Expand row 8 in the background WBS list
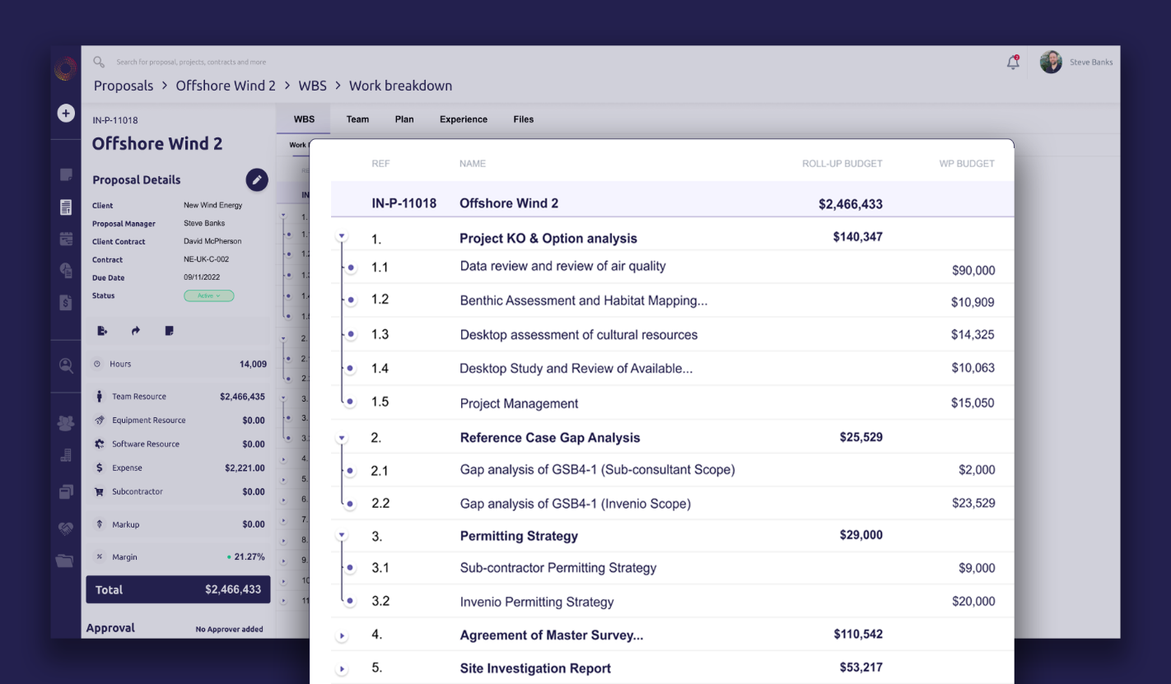 [x=283, y=541]
